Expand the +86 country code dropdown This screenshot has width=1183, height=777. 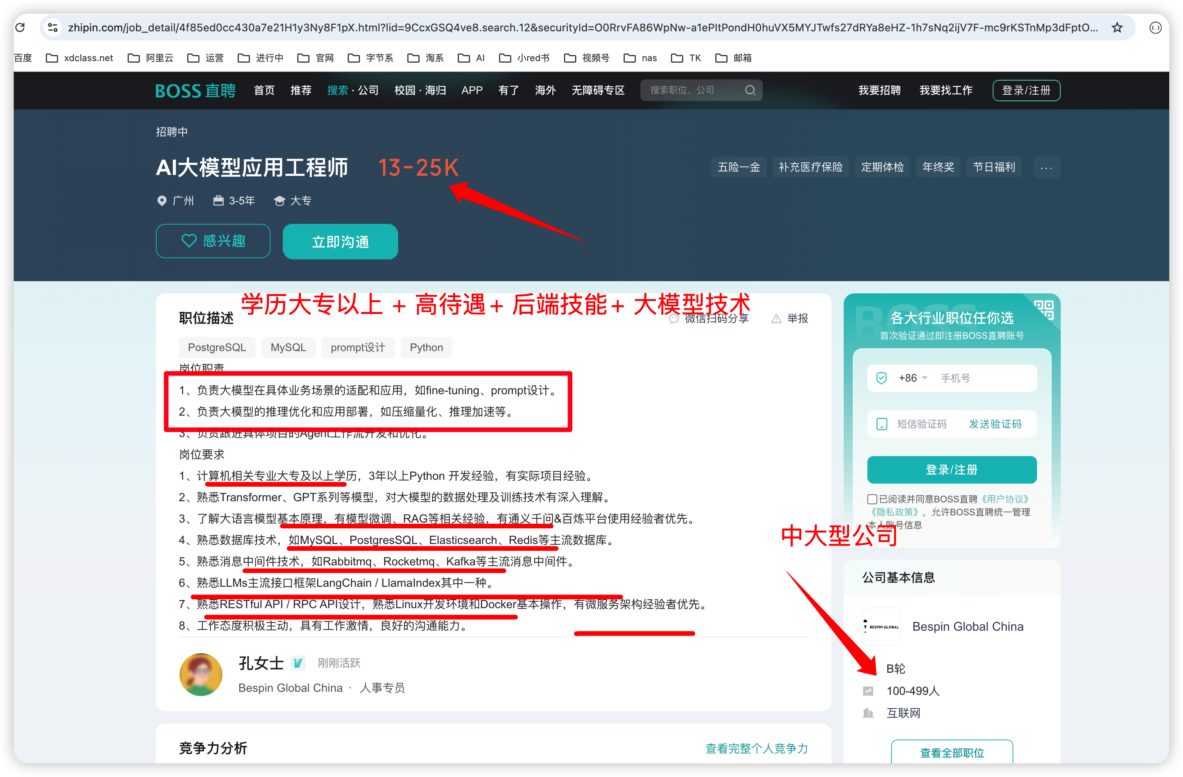coord(912,378)
